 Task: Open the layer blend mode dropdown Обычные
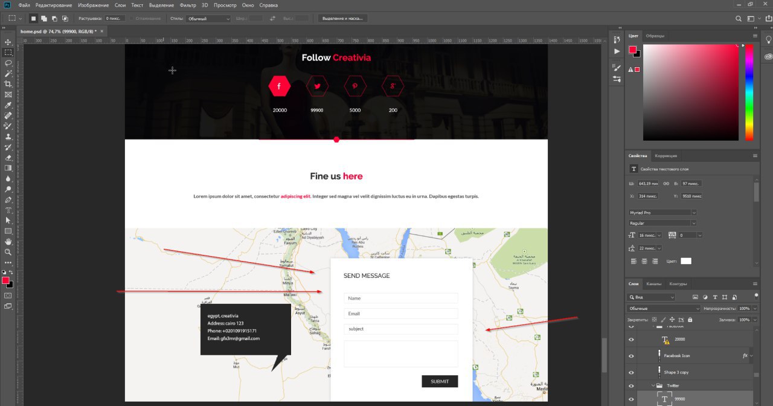[664, 309]
